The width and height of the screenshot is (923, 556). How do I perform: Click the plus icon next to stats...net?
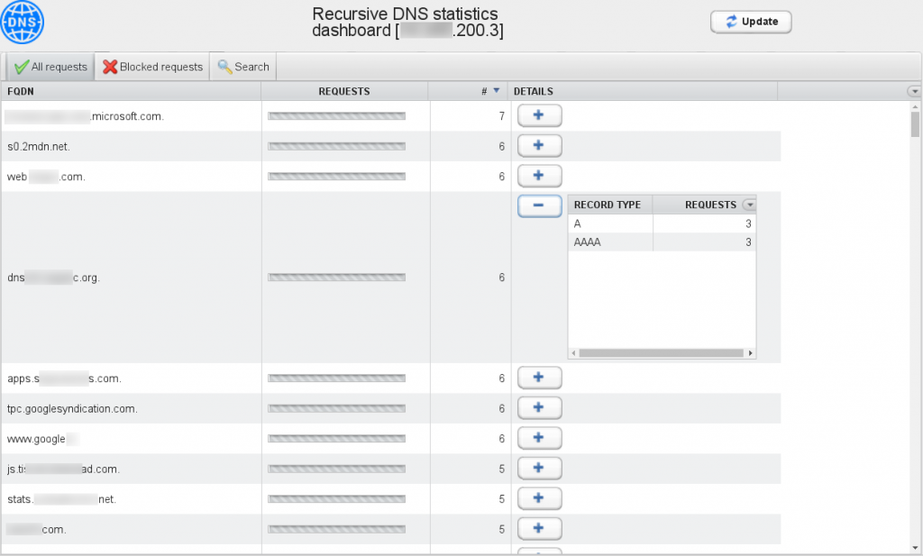point(539,498)
